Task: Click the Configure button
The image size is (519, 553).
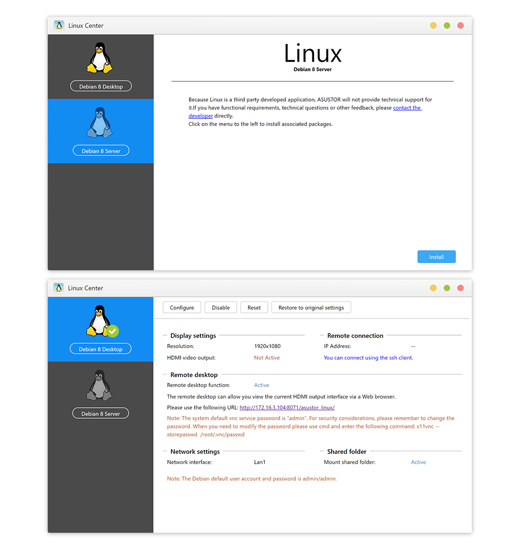Action: click(x=182, y=308)
